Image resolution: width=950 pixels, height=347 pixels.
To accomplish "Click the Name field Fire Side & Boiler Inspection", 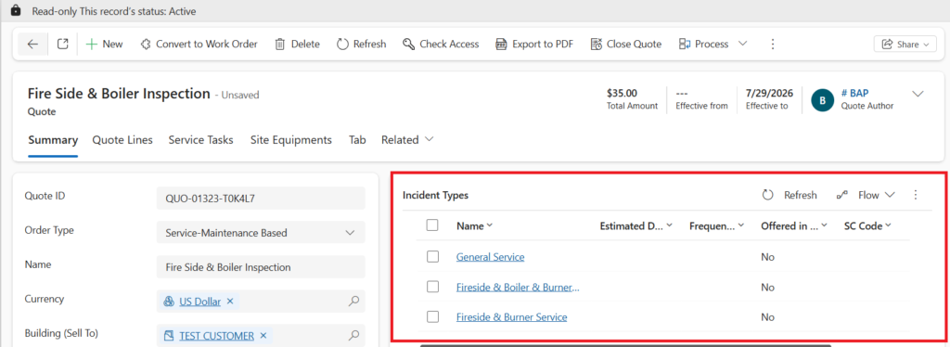I will (x=261, y=267).
